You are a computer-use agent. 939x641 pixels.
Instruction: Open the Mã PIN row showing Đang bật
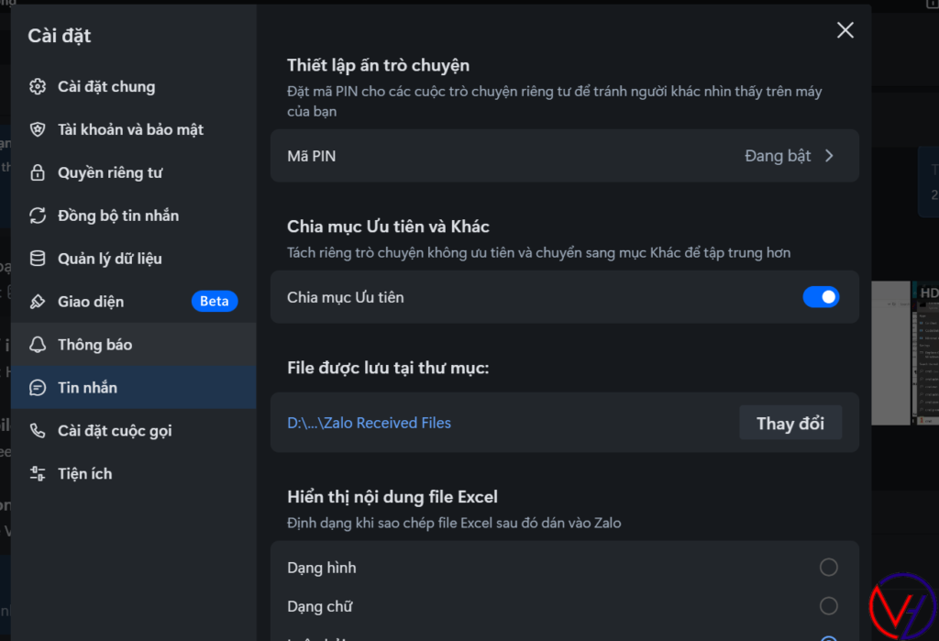point(564,156)
